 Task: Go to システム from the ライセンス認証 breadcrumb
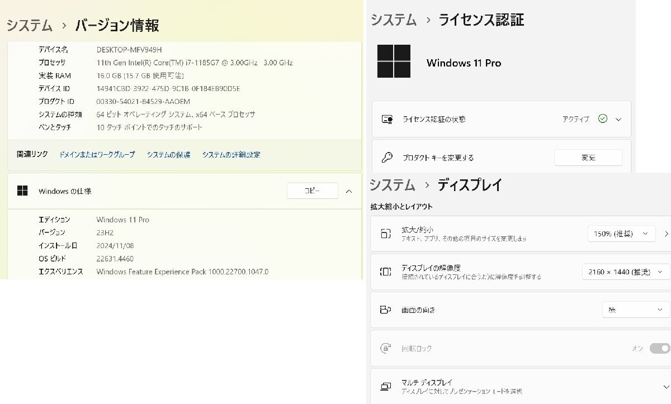[394, 20]
